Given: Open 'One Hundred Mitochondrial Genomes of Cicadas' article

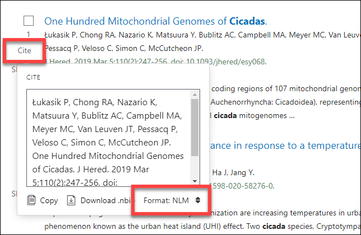Looking at the screenshot, I should (156, 21).
